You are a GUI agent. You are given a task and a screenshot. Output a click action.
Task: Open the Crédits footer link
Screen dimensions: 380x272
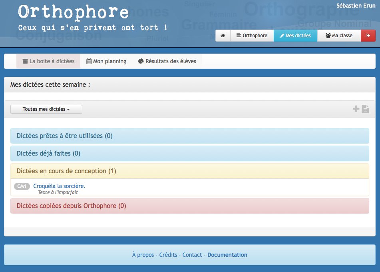(x=168, y=255)
